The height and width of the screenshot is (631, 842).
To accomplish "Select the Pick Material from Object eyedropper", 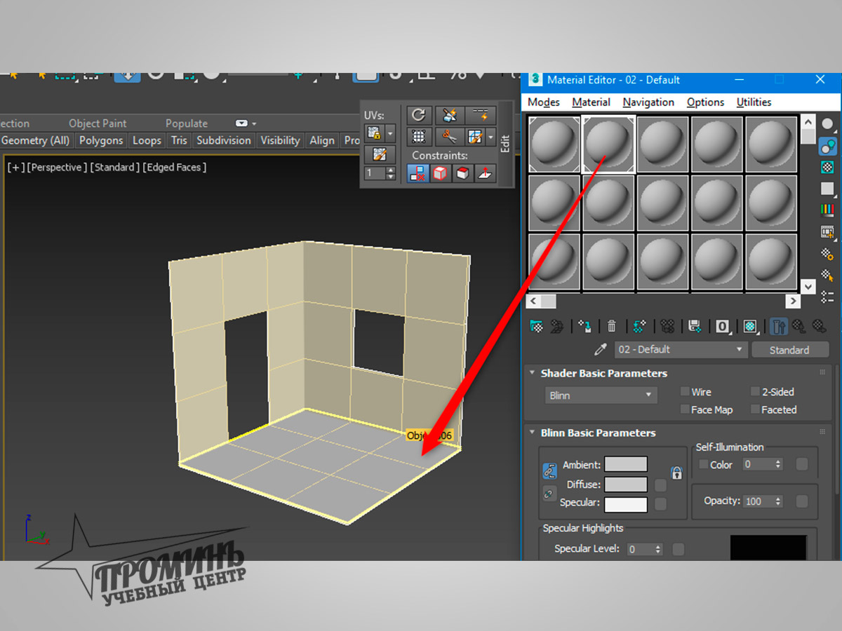I will click(x=600, y=348).
